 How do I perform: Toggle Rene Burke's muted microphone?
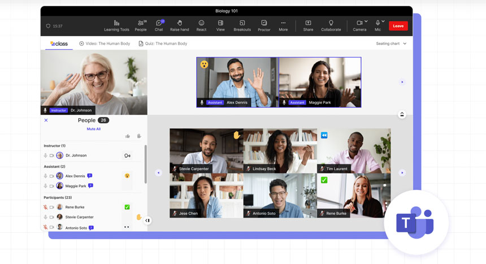click(x=46, y=207)
